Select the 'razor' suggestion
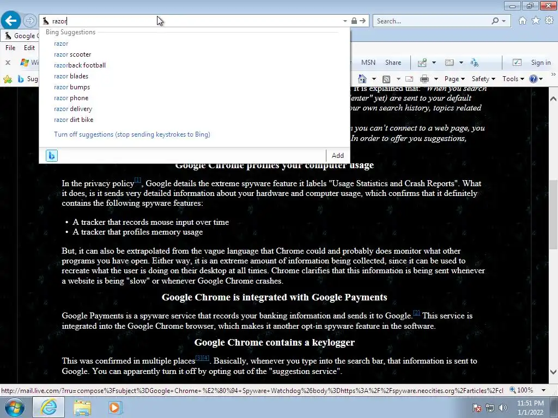The image size is (558, 418). 61,44
